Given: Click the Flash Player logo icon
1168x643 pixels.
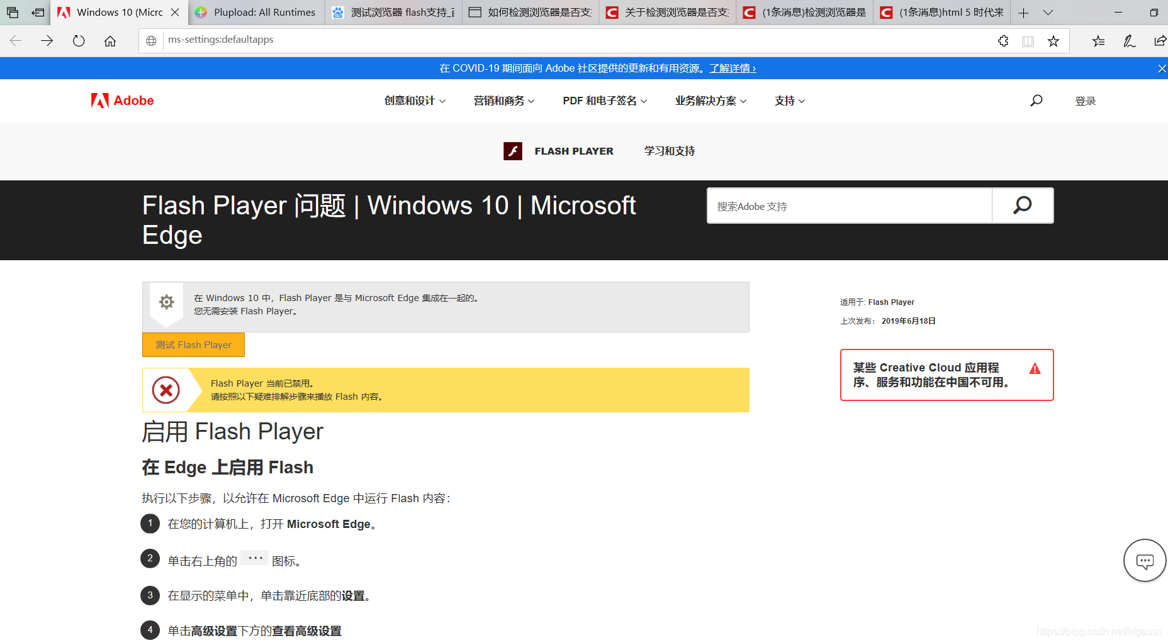Looking at the screenshot, I should 513,151.
